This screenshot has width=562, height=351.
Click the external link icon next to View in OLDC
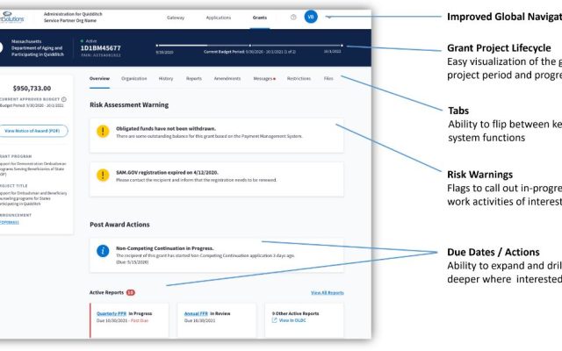(277, 321)
